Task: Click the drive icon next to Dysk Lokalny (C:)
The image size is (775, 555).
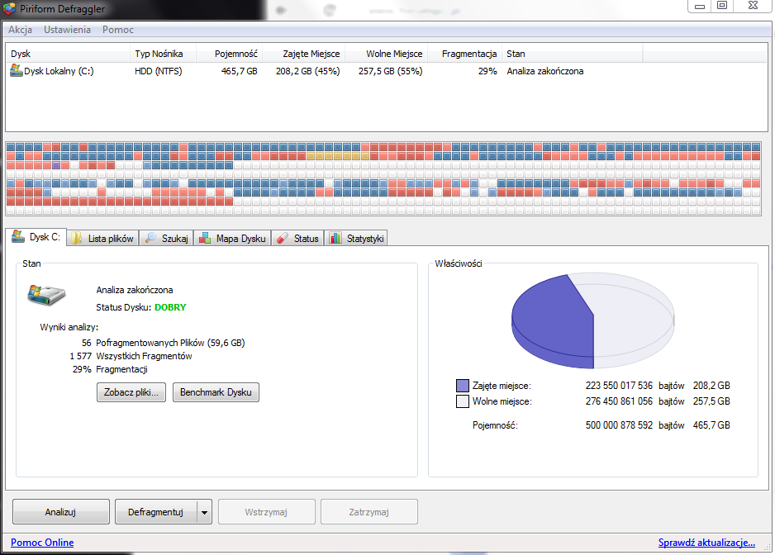Action: tap(17, 70)
